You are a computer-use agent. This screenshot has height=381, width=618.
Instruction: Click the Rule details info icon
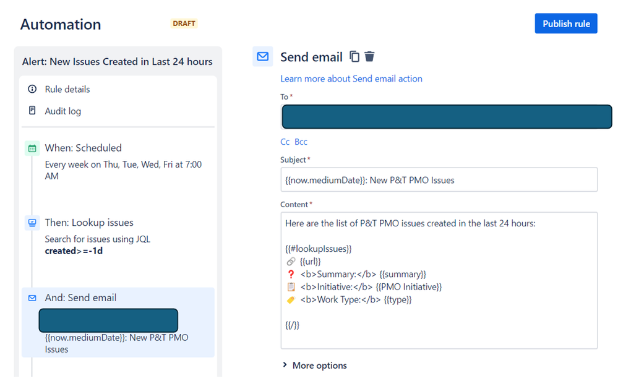[x=32, y=89]
